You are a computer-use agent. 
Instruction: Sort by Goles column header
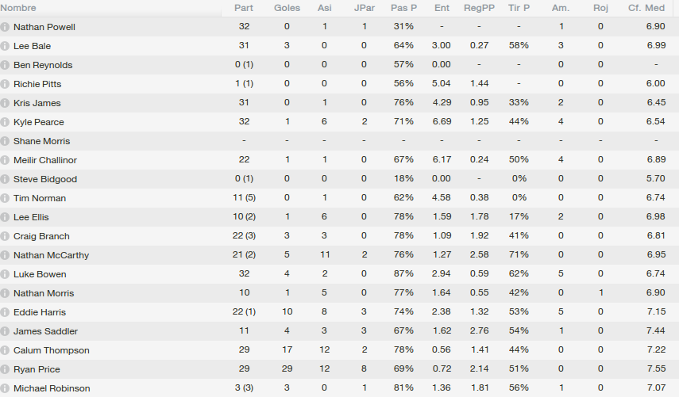click(287, 8)
